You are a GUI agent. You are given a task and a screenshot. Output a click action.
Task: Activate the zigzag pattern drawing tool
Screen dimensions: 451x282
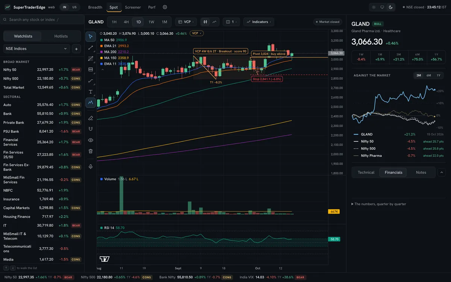[x=91, y=102]
